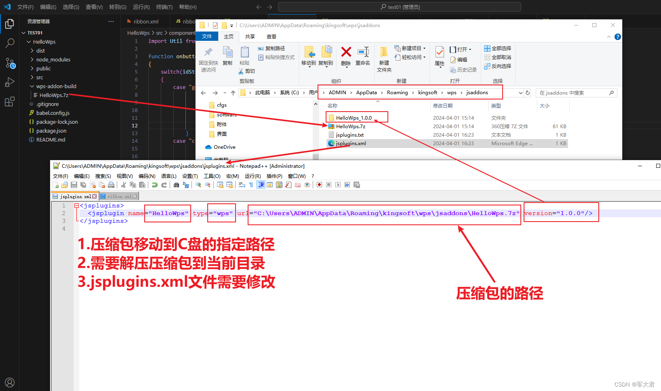Switch to ribbon.xml tab in Notepad++
This screenshot has width=661, height=391.
119,196
